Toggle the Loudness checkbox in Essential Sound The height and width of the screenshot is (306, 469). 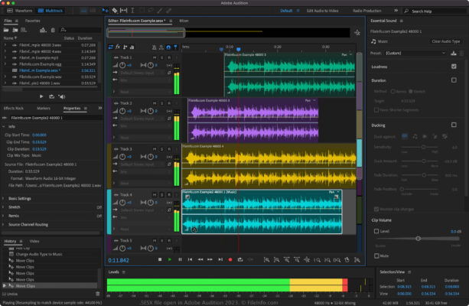tap(454, 66)
